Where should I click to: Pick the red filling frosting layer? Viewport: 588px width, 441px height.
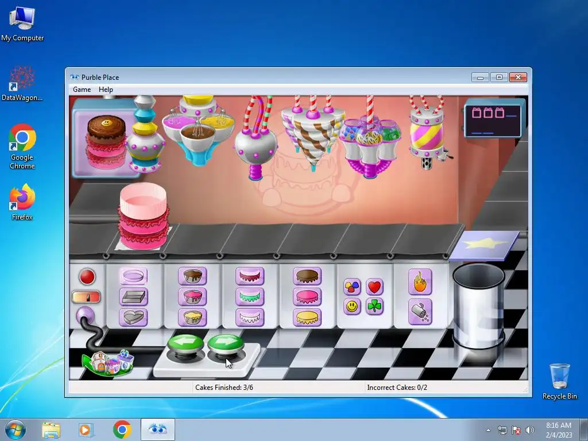point(250,276)
